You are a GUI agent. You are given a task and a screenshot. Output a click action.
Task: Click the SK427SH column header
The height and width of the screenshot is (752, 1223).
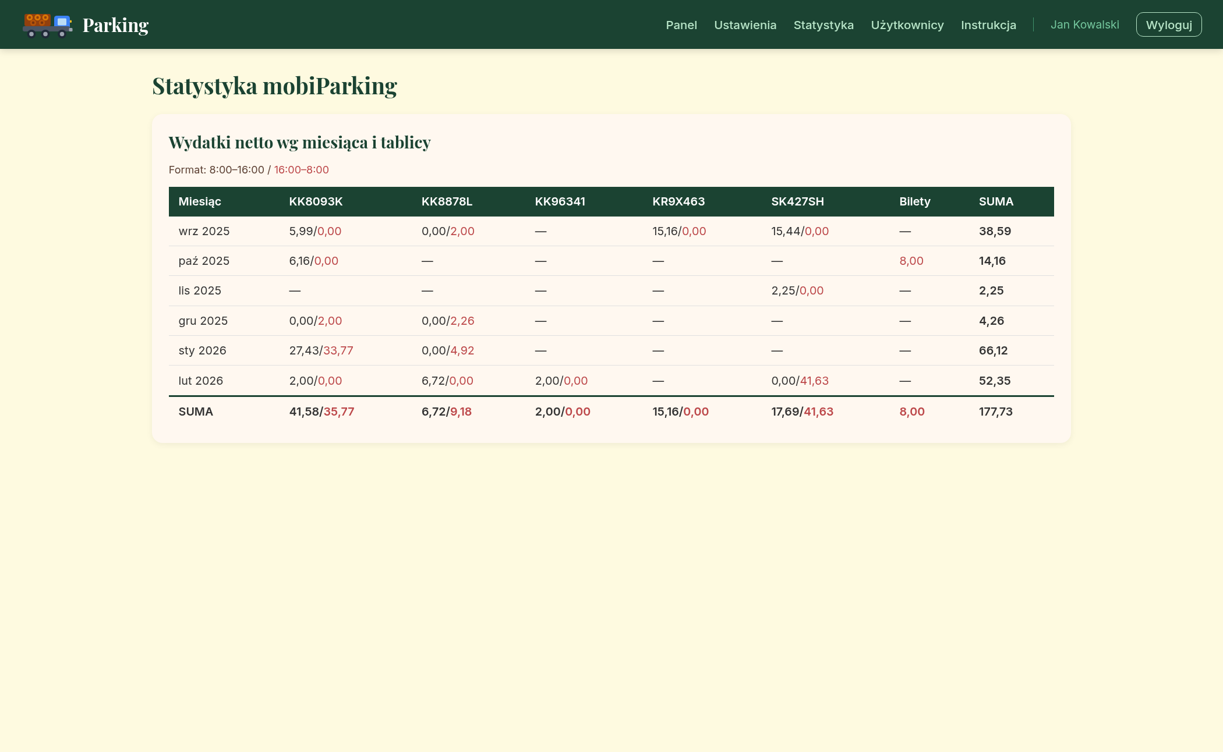click(x=797, y=201)
